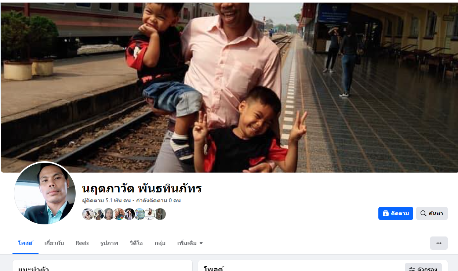This screenshot has width=458, height=271.
Task: Click the filter sliders icon on ตัวกรอง
Action: coord(412,269)
